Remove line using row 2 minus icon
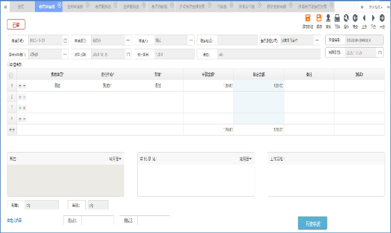 click(25, 97)
